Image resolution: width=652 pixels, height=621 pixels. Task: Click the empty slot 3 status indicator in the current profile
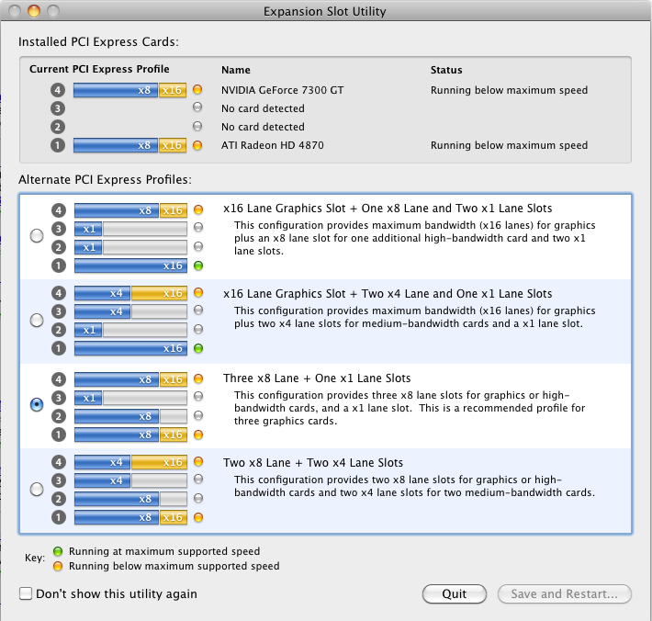pos(197,107)
